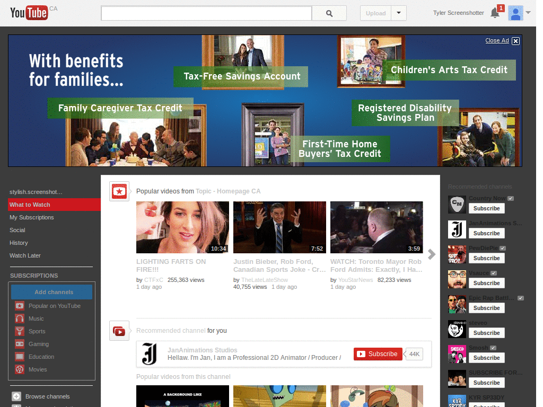Click in the search input field
This screenshot has width=543, height=407.
point(206,13)
